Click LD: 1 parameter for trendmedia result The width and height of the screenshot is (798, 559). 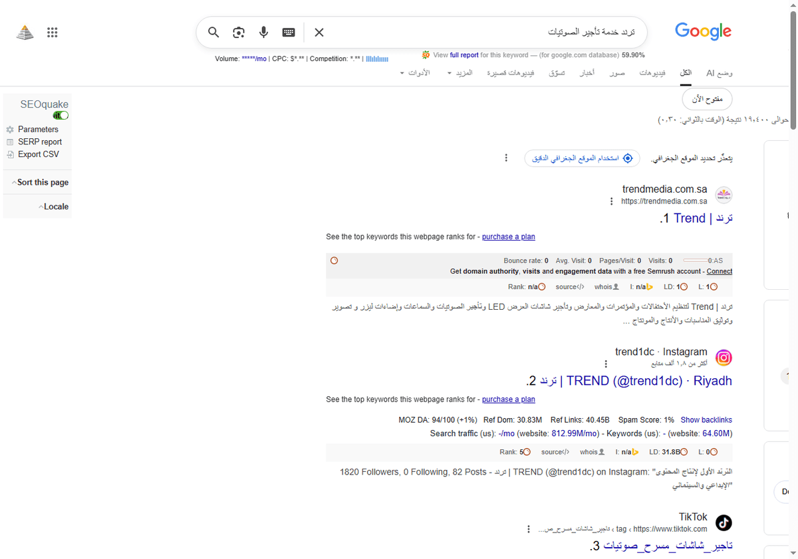(x=676, y=287)
